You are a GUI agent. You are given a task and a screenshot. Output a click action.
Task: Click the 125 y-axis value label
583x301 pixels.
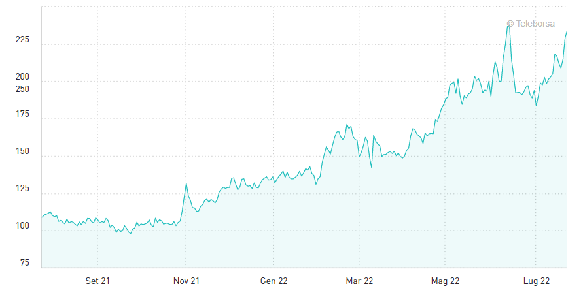point(22,189)
